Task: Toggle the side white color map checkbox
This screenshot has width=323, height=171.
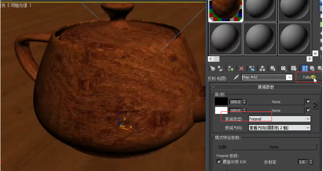Action: point(308,110)
